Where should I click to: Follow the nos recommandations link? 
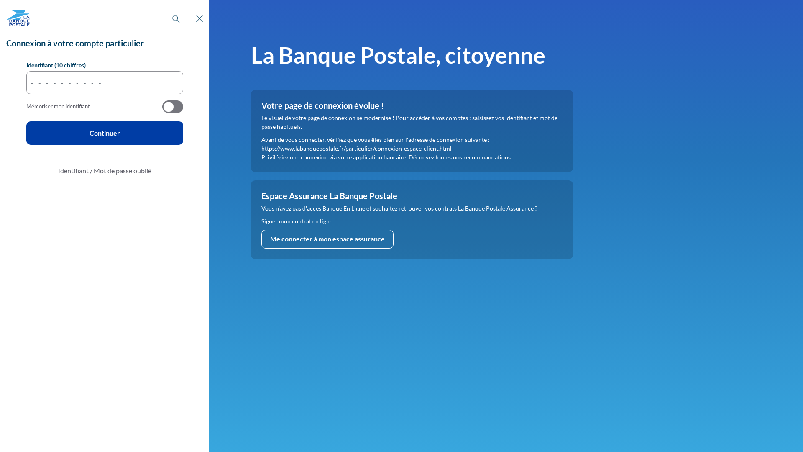(482, 157)
